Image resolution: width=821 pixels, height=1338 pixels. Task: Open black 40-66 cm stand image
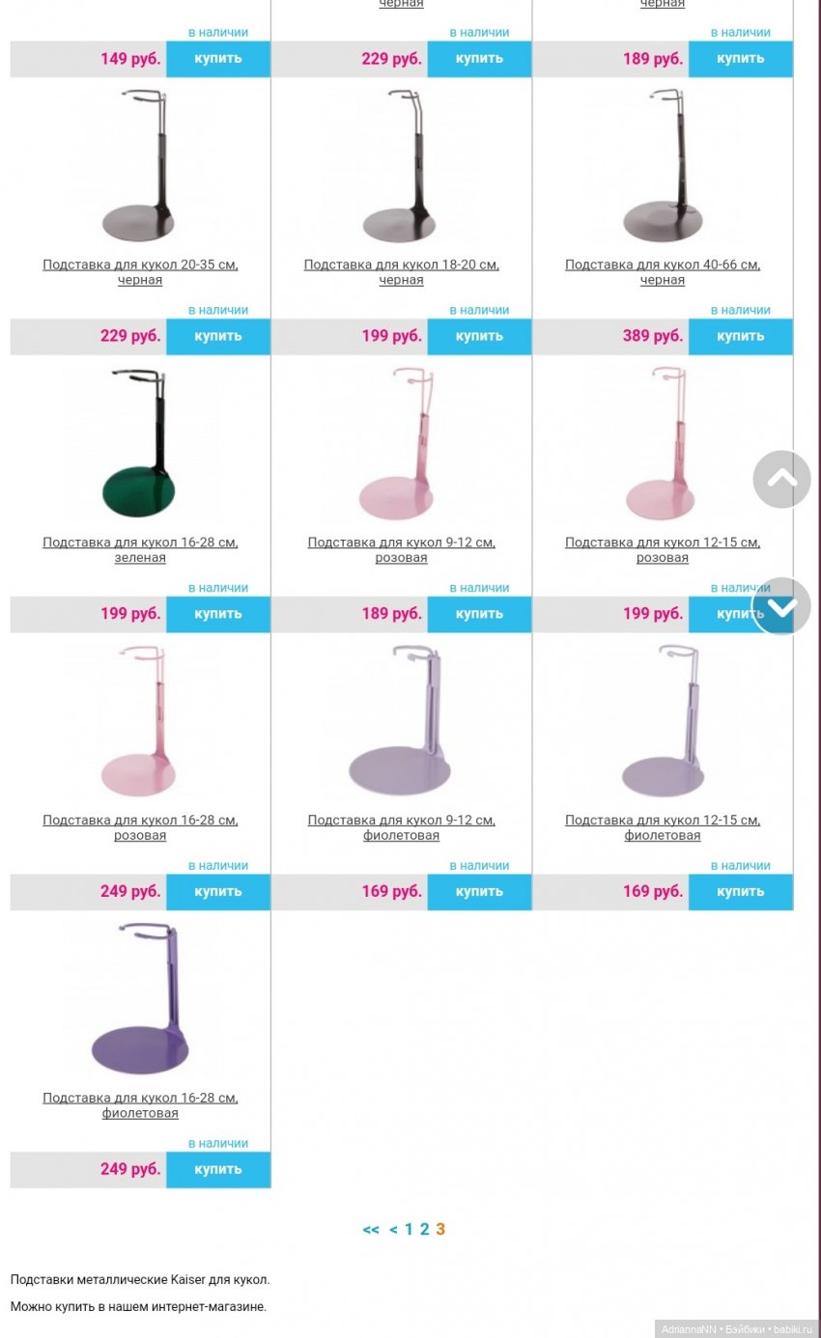[663, 166]
